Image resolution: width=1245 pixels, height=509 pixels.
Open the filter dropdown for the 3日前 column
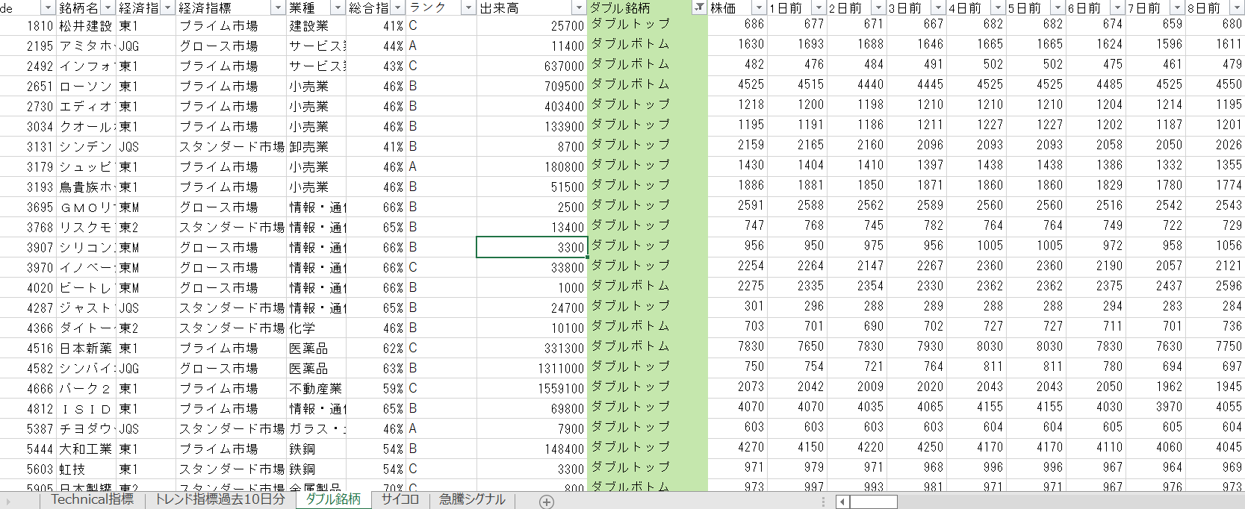[938, 7]
